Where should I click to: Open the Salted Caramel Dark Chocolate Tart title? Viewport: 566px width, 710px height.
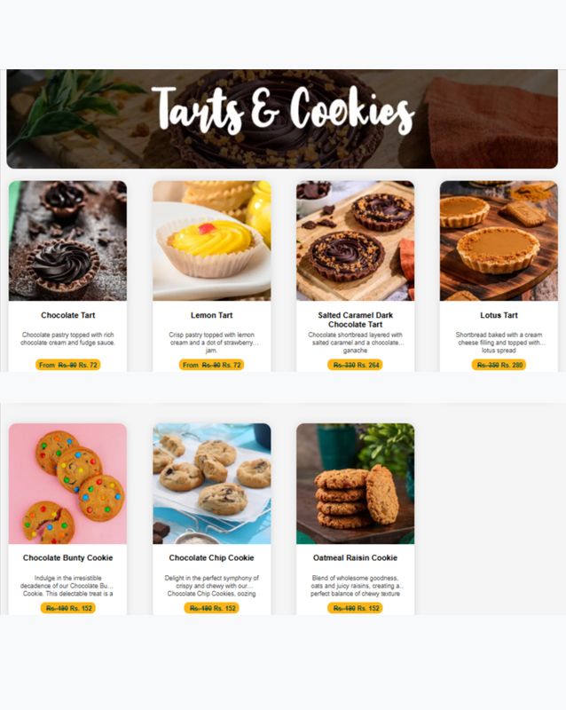click(355, 319)
